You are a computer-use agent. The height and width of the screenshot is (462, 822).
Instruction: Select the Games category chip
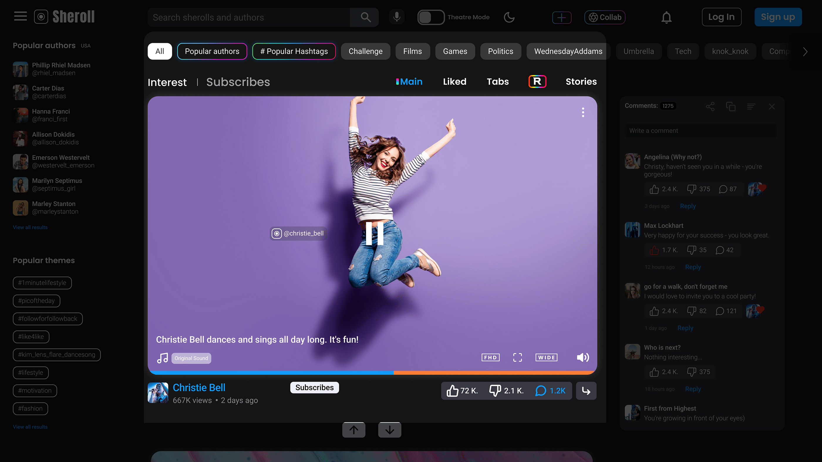click(455, 51)
